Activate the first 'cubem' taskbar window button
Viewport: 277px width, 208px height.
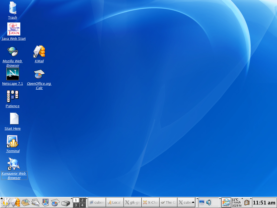click(97, 203)
